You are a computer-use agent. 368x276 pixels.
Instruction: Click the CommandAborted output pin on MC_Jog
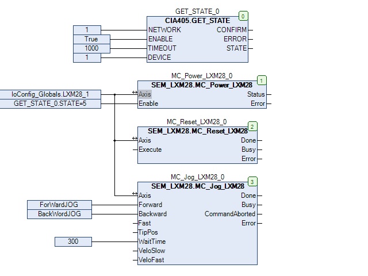tap(230, 214)
